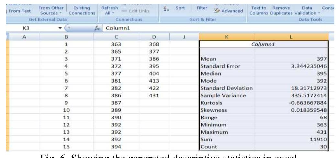Click cell containing 387 in column C
Screen dimensions: 336x158
116,103
